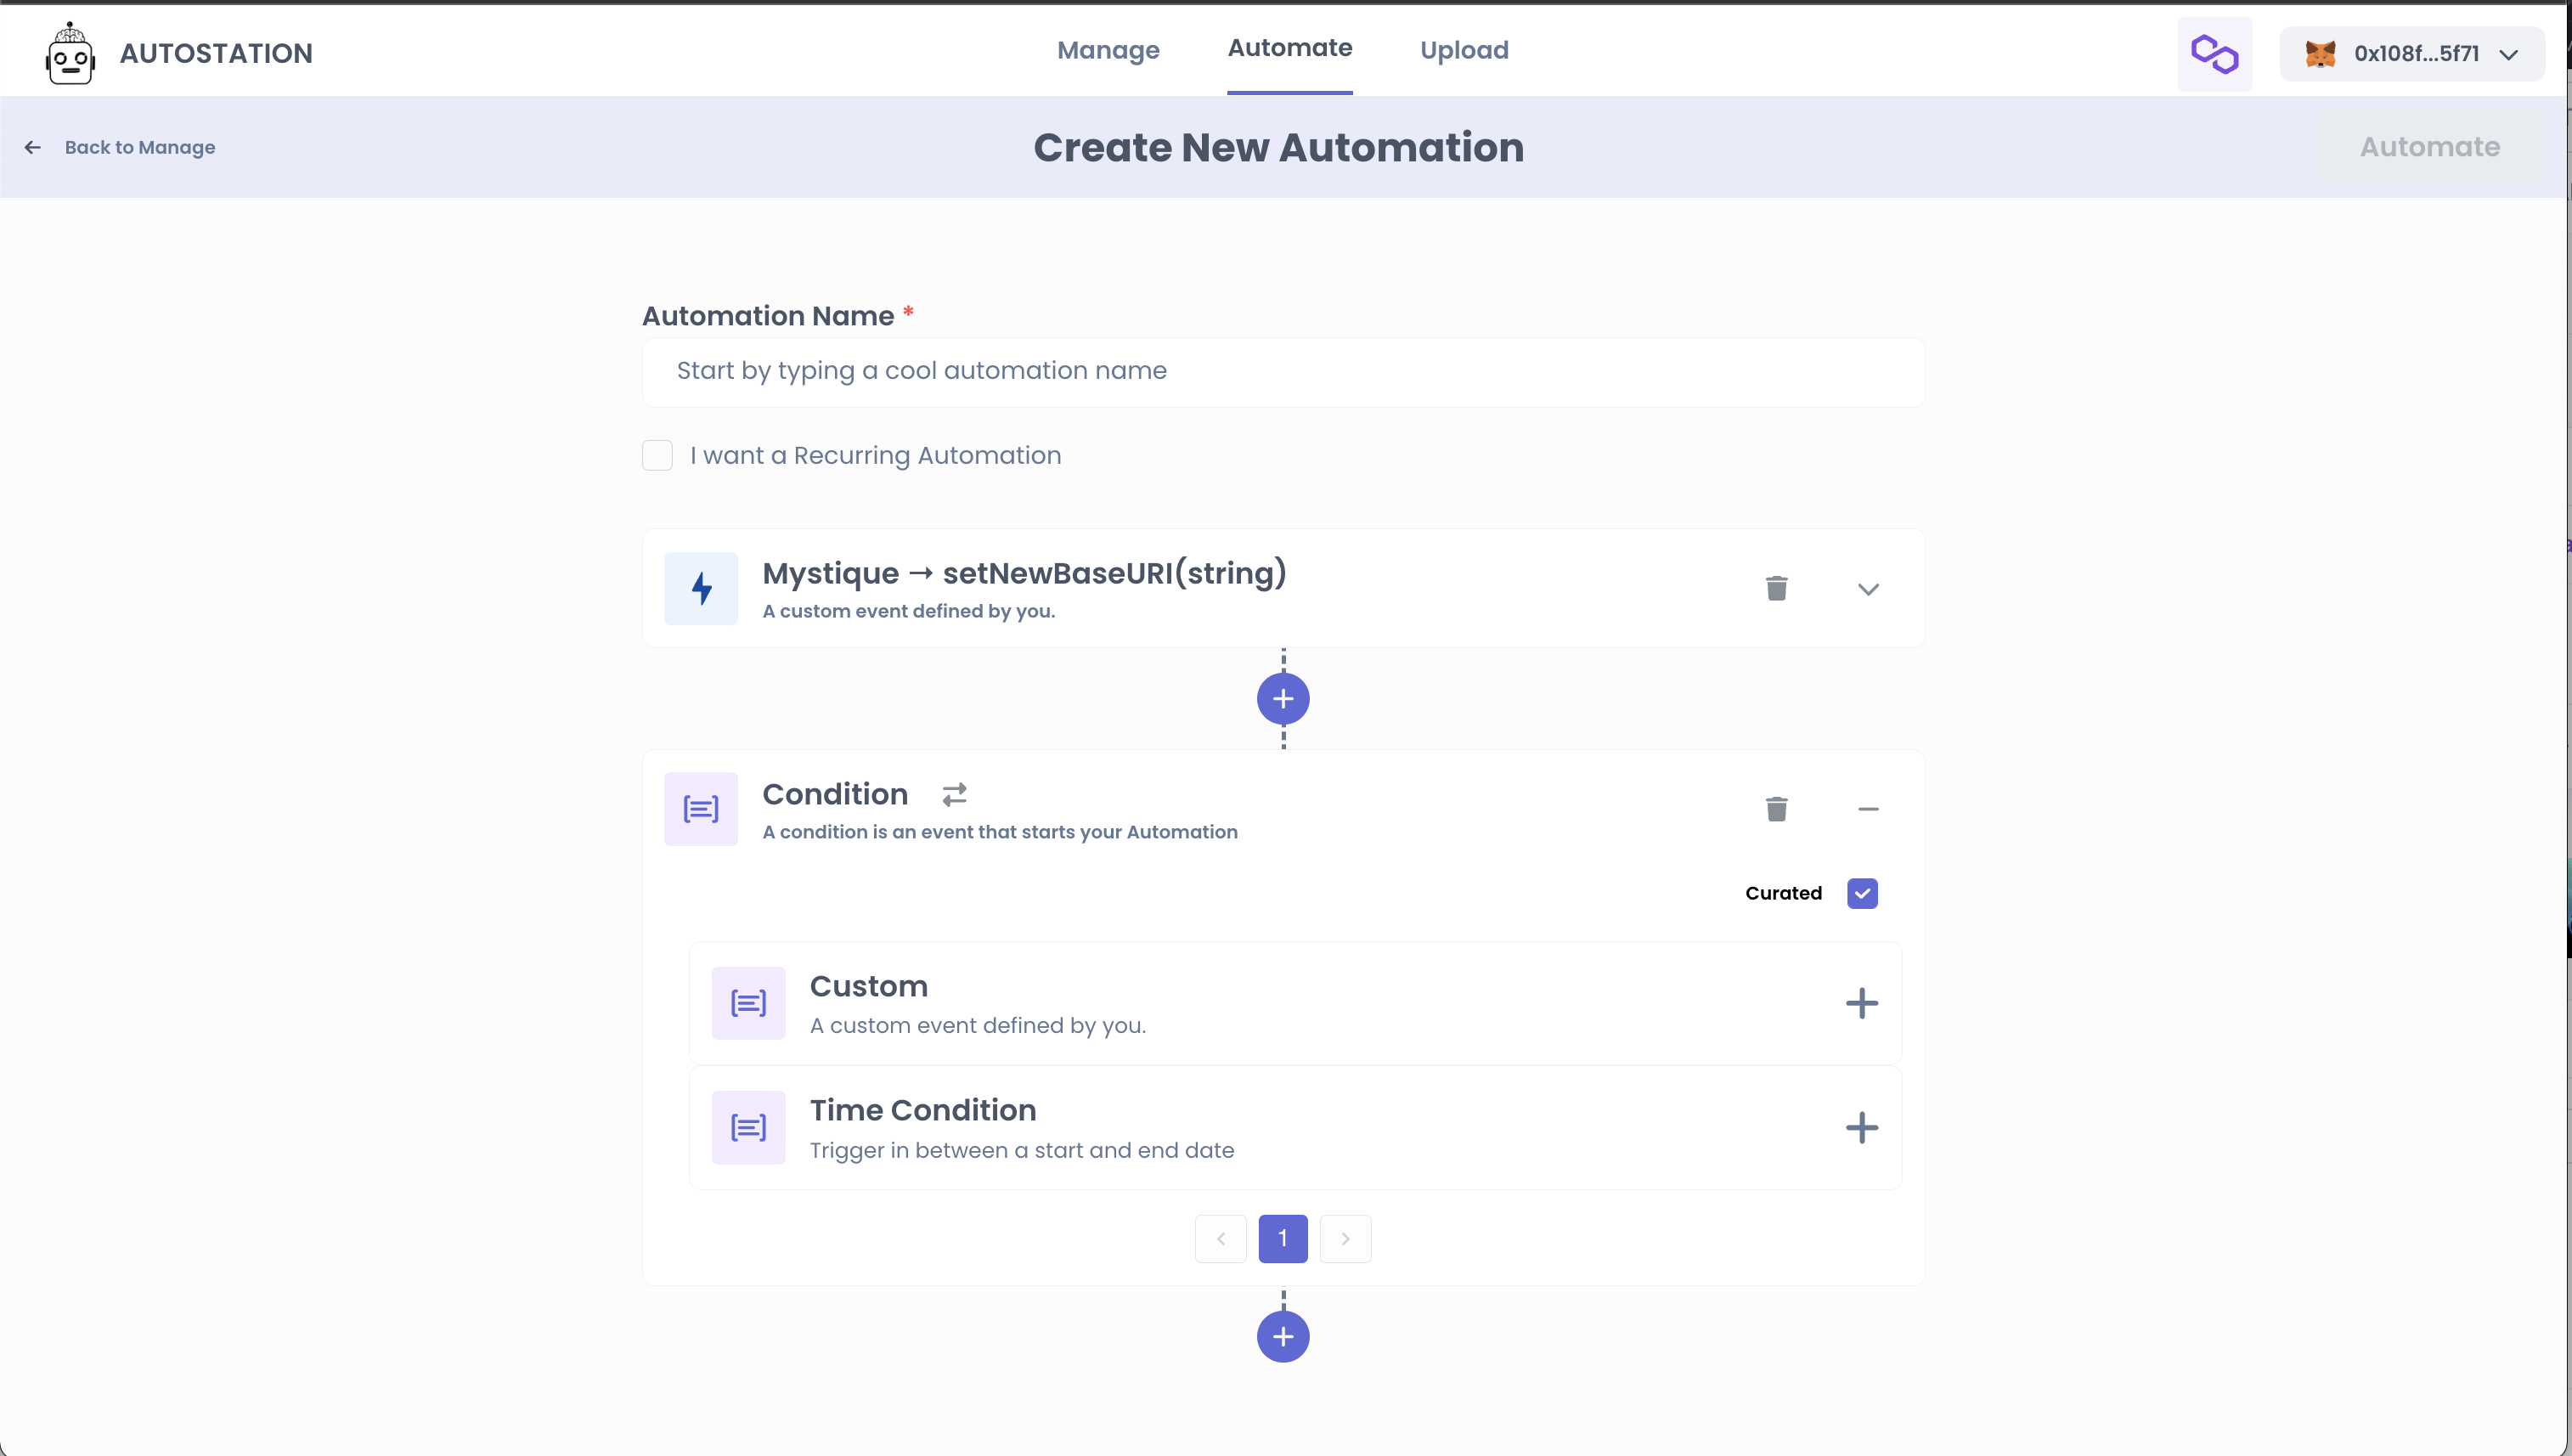Add the Time Condition with plus icon

(x=1861, y=1128)
